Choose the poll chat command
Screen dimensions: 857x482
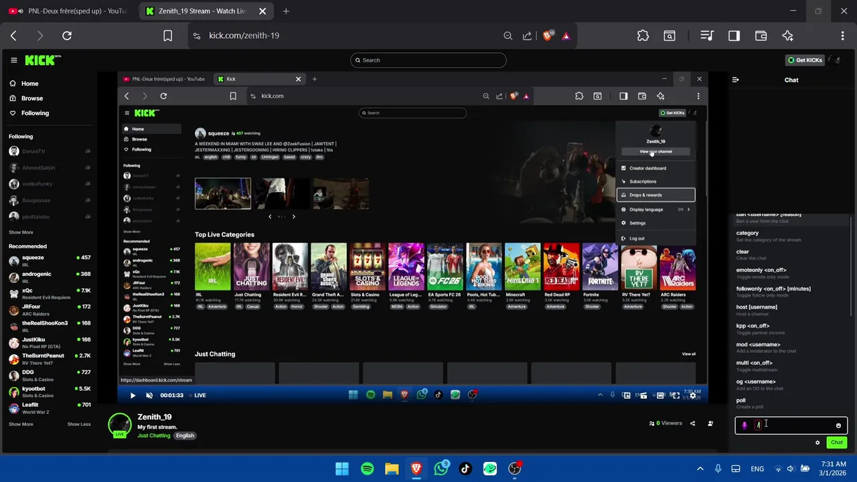point(791,403)
